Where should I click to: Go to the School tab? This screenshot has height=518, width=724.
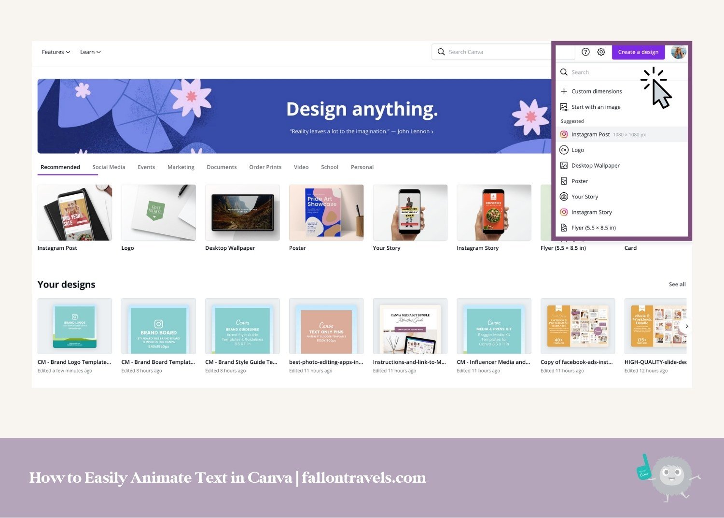pos(330,167)
